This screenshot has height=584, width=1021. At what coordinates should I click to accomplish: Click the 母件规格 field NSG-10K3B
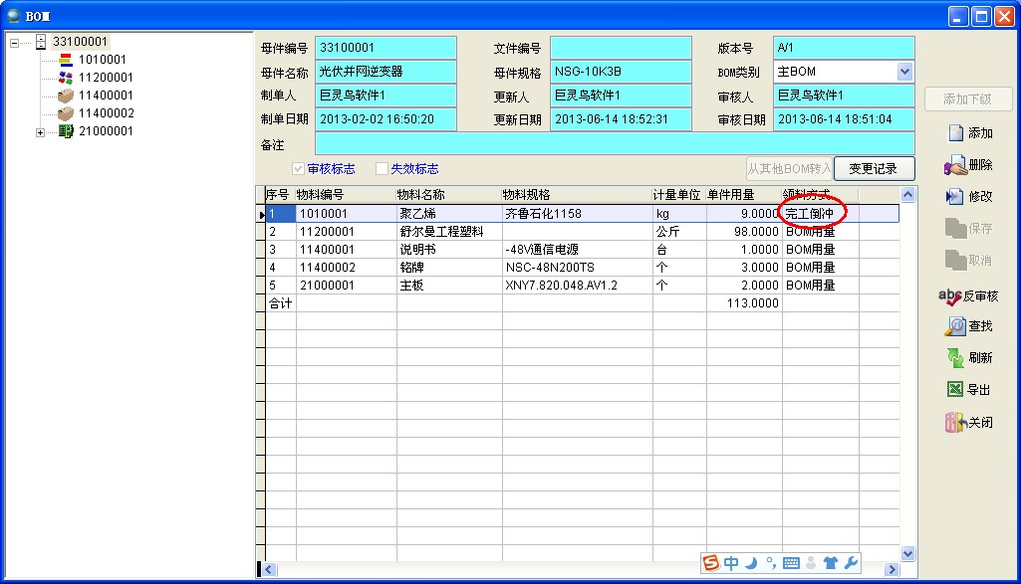point(621,72)
